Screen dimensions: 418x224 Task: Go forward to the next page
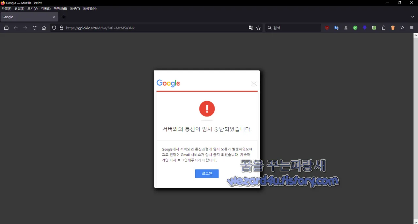point(25,28)
